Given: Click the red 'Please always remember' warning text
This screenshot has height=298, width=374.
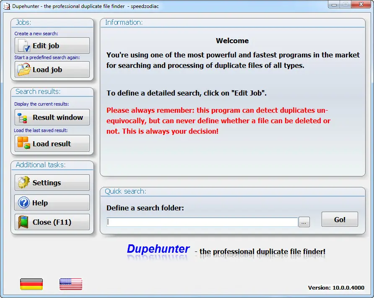Looking at the screenshot, I should 218,121.
